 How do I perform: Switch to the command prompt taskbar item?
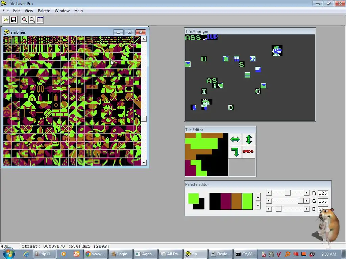(x=246, y=254)
